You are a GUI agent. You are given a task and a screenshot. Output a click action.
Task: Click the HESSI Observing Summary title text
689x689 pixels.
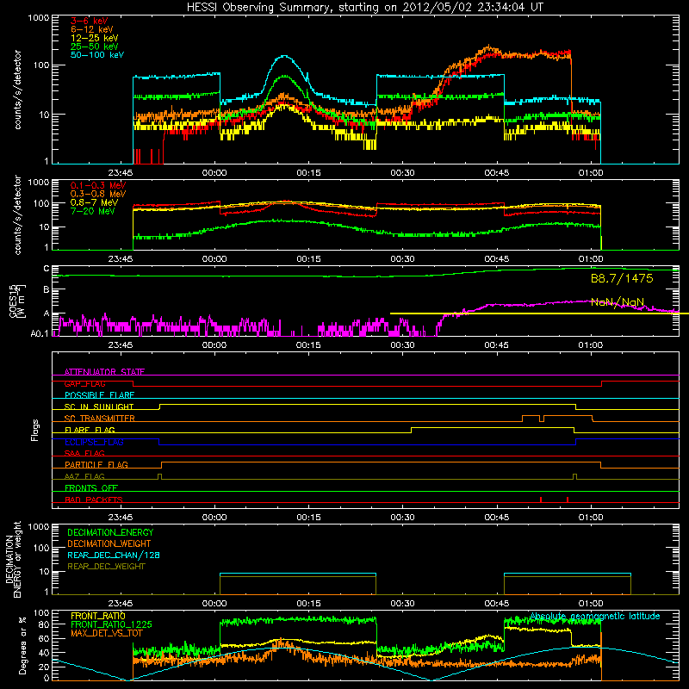tap(364, 8)
